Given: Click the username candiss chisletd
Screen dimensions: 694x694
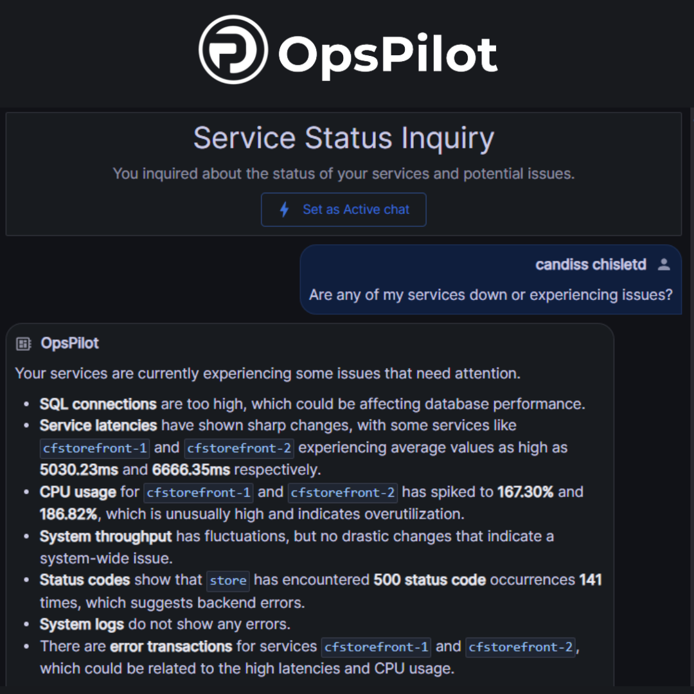Looking at the screenshot, I should [591, 264].
